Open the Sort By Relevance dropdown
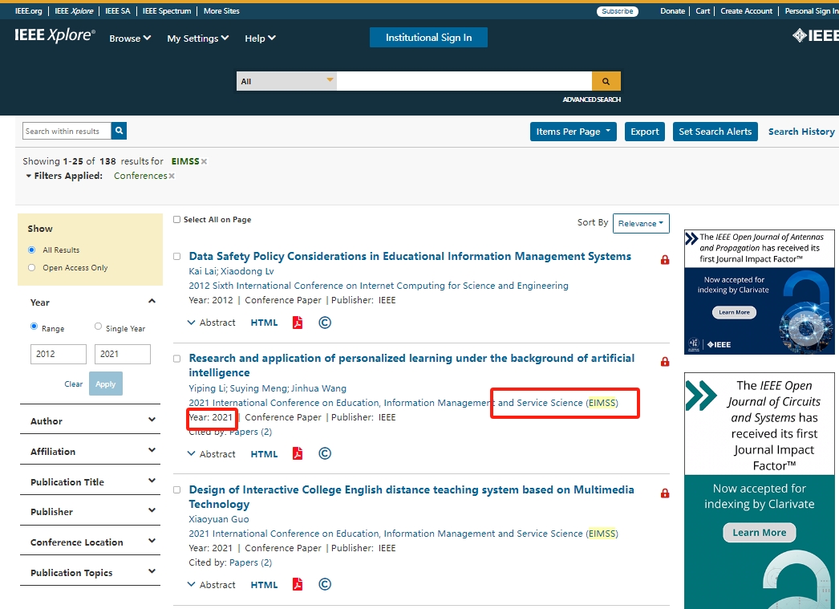 click(x=640, y=223)
